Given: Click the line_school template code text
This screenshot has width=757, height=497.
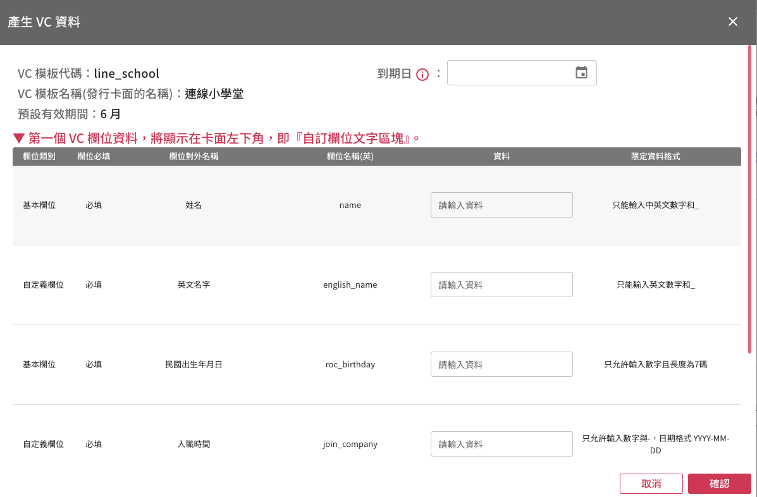Looking at the screenshot, I should (126, 73).
